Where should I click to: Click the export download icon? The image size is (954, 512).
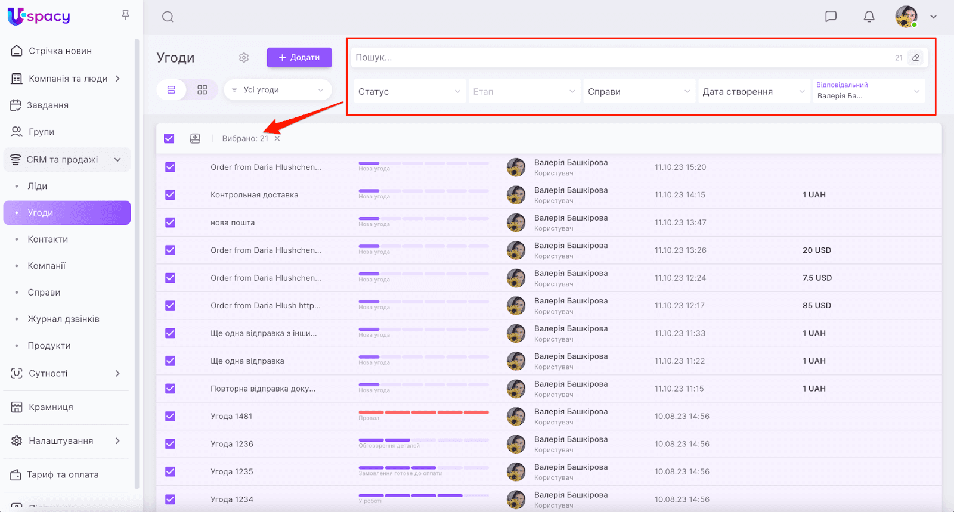[x=195, y=138]
